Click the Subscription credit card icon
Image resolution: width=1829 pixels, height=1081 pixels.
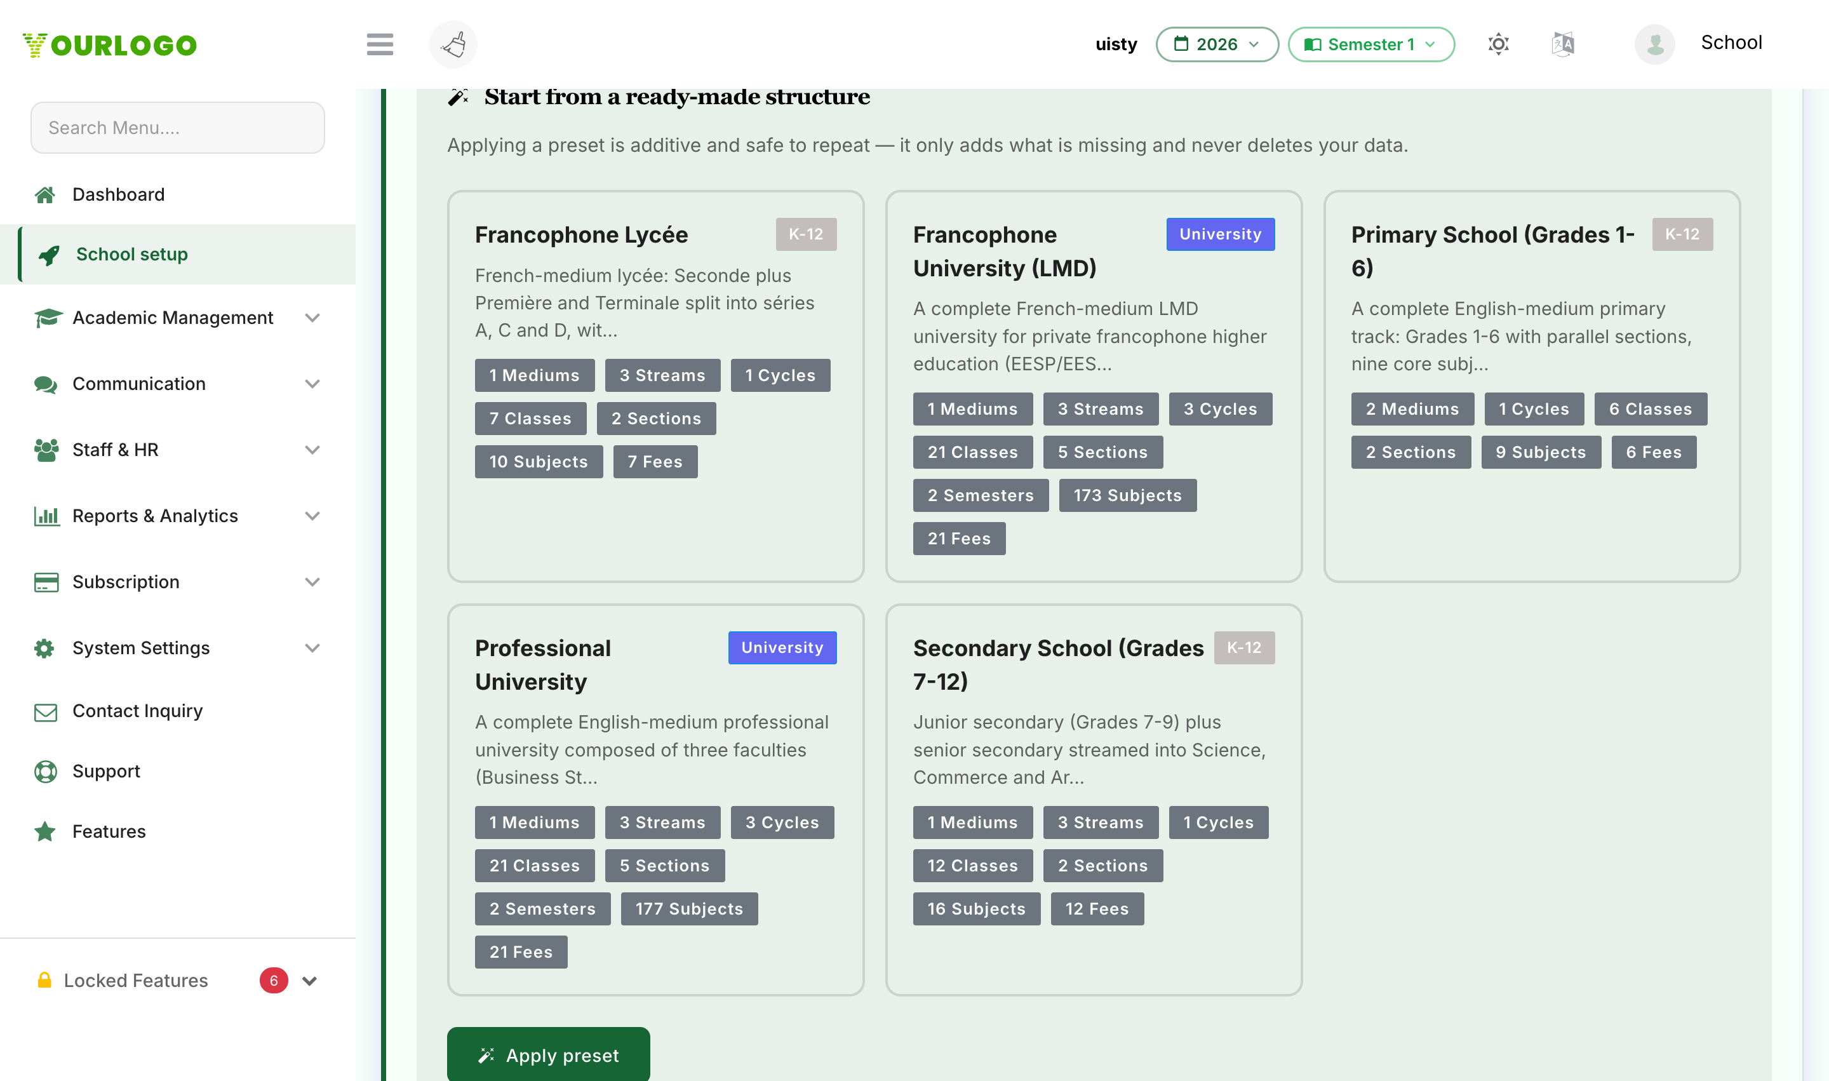[x=46, y=582]
